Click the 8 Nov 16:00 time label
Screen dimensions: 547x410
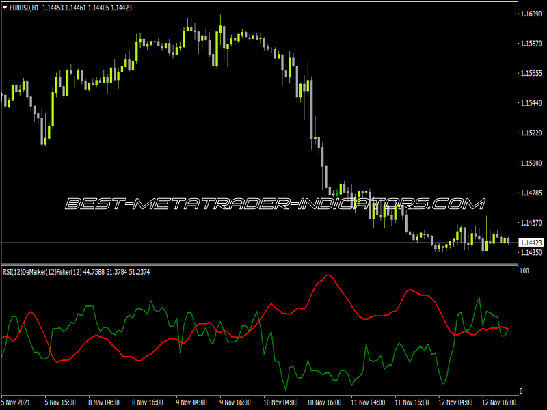[x=148, y=402]
